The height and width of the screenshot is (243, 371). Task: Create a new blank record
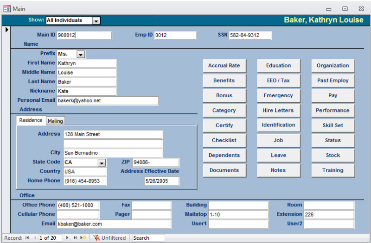click(x=83, y=238)
